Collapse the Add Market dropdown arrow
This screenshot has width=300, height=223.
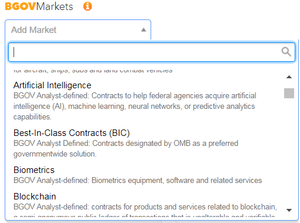tap(144, 30)
